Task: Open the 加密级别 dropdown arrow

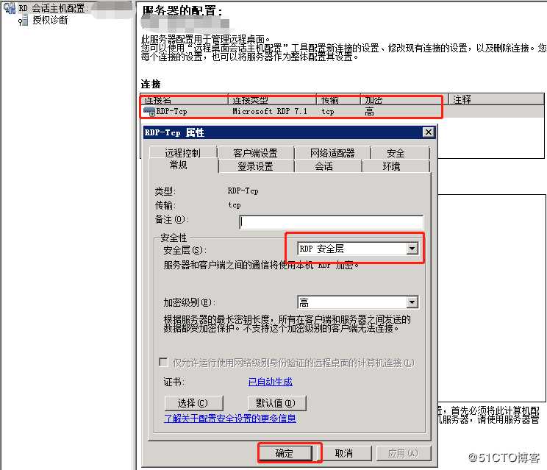Action: (x=412, y=302)
